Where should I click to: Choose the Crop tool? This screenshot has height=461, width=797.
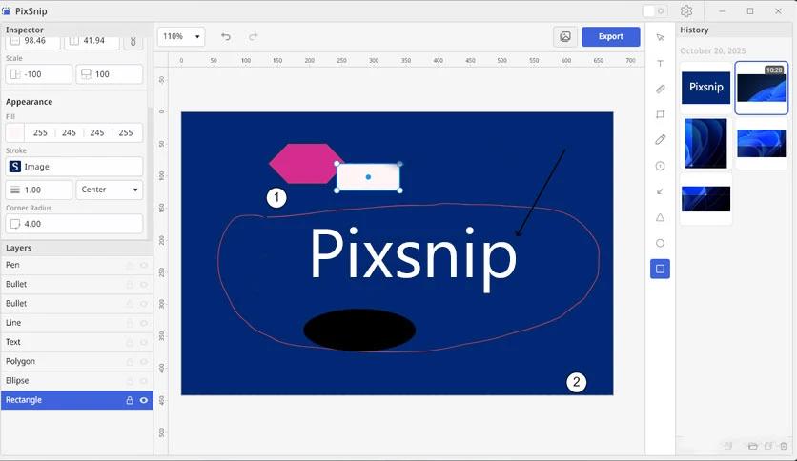(660, 114)
